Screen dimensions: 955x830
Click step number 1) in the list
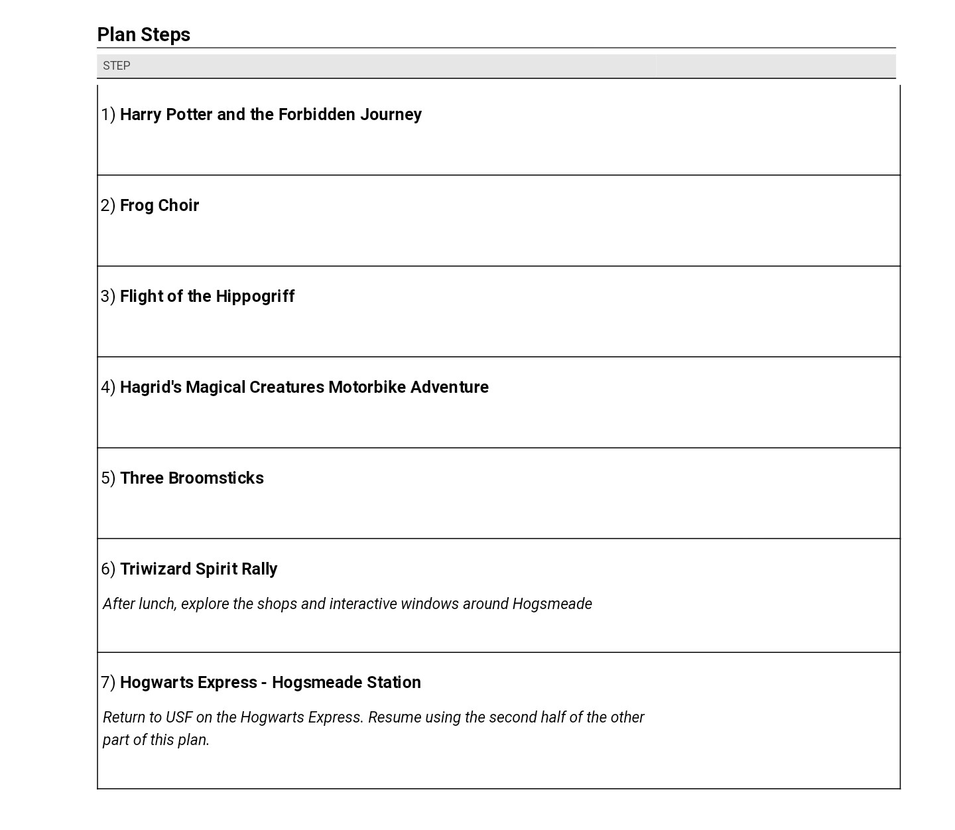point(108,115)
